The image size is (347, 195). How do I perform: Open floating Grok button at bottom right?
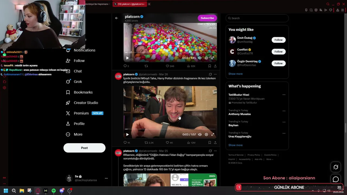coord(336,167)
